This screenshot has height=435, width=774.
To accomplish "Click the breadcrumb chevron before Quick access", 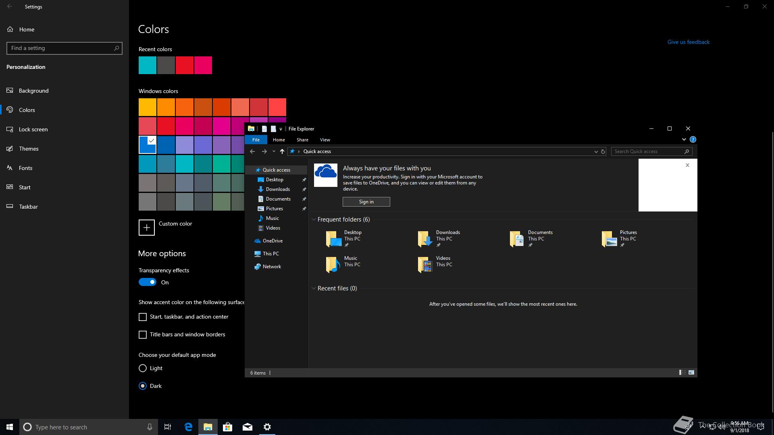I will coord(299,151).
